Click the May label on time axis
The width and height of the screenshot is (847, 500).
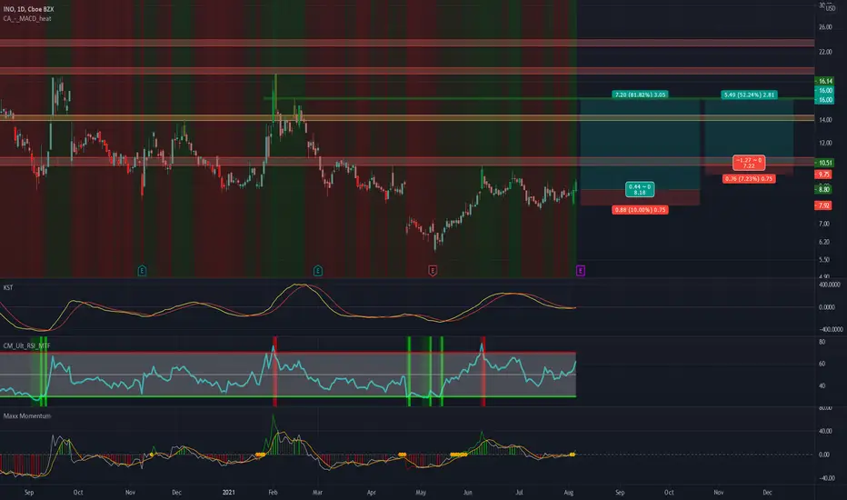coord(421,493)
